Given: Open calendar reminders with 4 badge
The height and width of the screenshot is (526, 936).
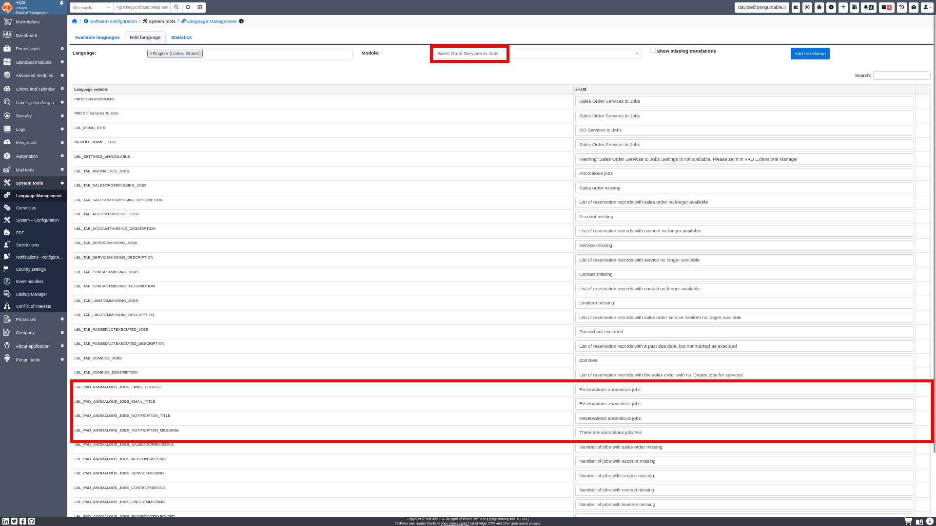Looking at the screenshot, I should point(887,7).
